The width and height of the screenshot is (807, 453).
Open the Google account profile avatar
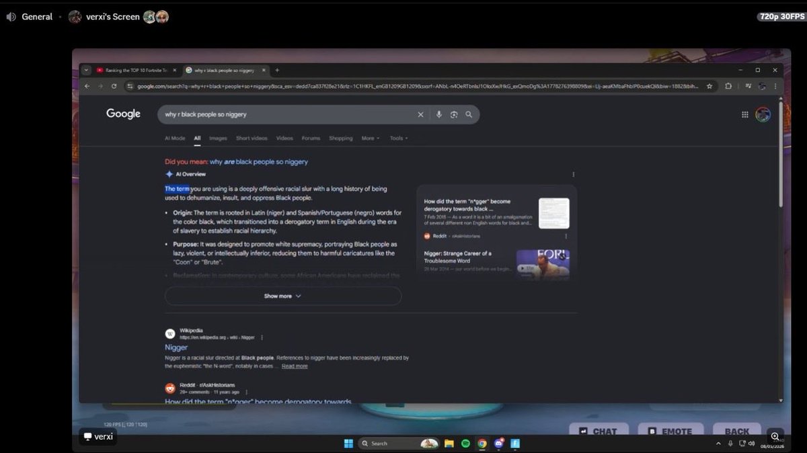coord(763,115)
